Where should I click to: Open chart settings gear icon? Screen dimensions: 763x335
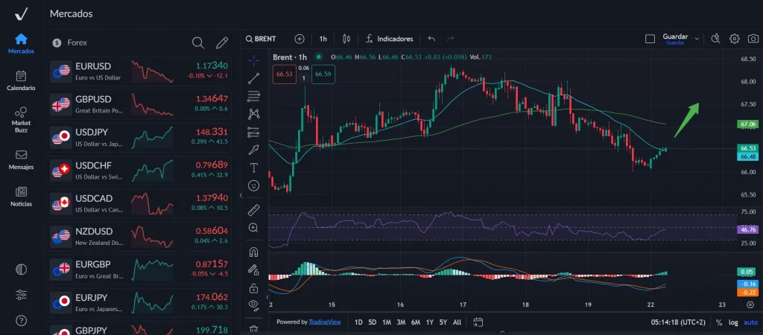coord(734,39)
